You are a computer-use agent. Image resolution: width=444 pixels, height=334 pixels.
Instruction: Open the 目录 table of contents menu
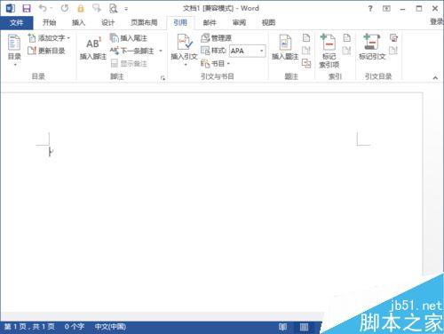tap(14, 50)
